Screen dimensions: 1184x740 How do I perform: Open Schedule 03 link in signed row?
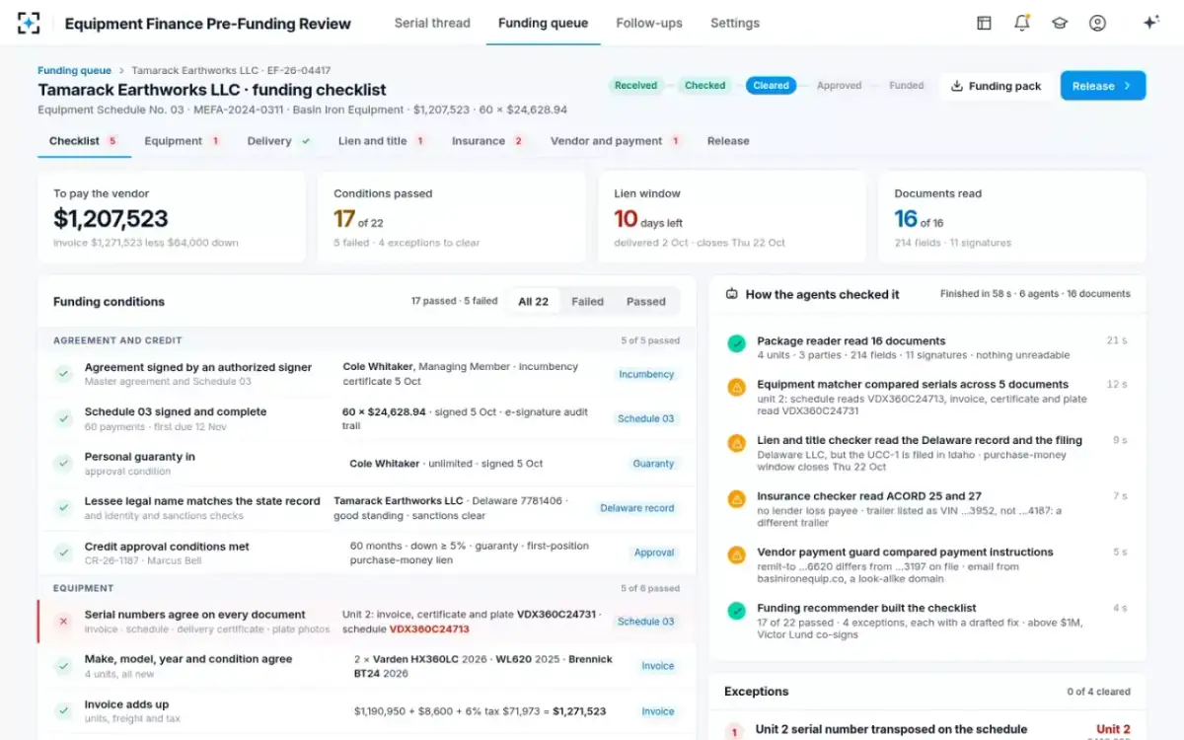click(x=646, y=419)
